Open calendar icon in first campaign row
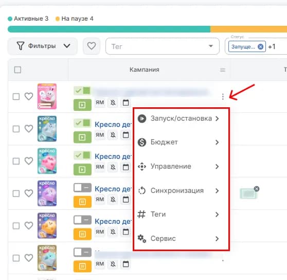The image size is (287, 280). coord(125,103)
